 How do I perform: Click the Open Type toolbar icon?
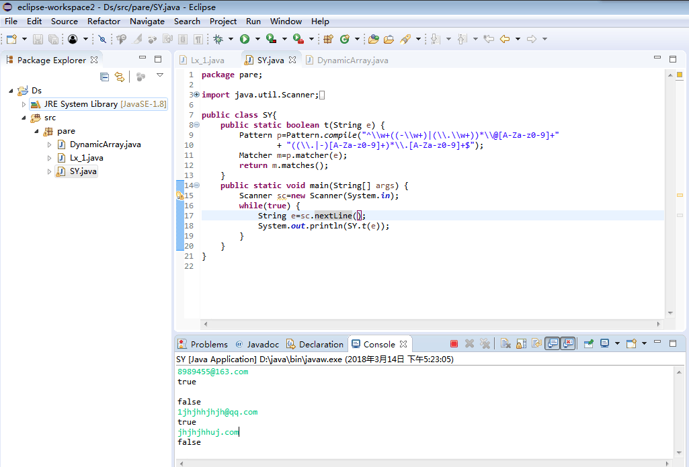374,40
